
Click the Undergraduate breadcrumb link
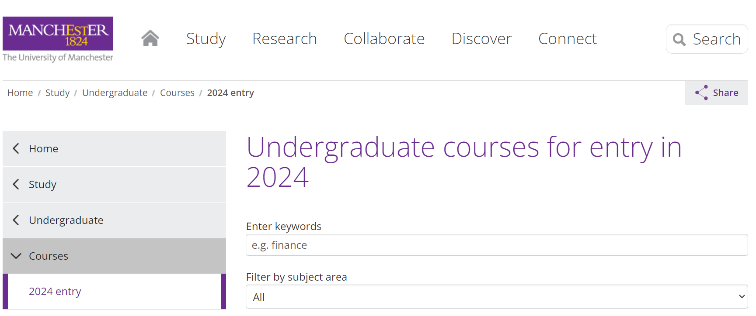click(x=115, y=93)
